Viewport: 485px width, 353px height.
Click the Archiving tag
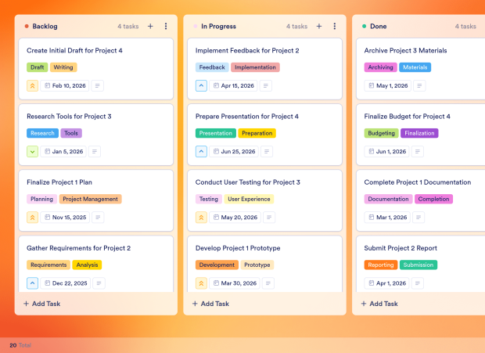pyautogui.click(x=380, y=67)
